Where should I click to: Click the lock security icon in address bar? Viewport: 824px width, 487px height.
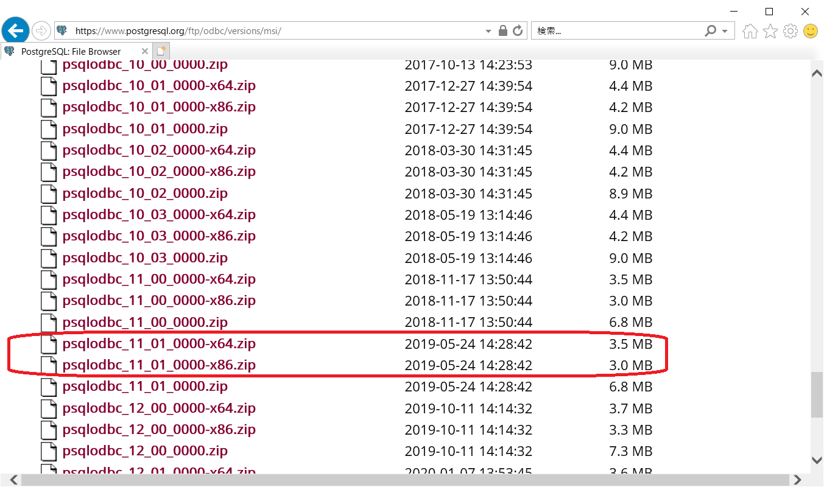503,30
